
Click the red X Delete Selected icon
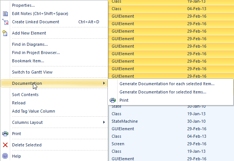(x=5, y=145)
